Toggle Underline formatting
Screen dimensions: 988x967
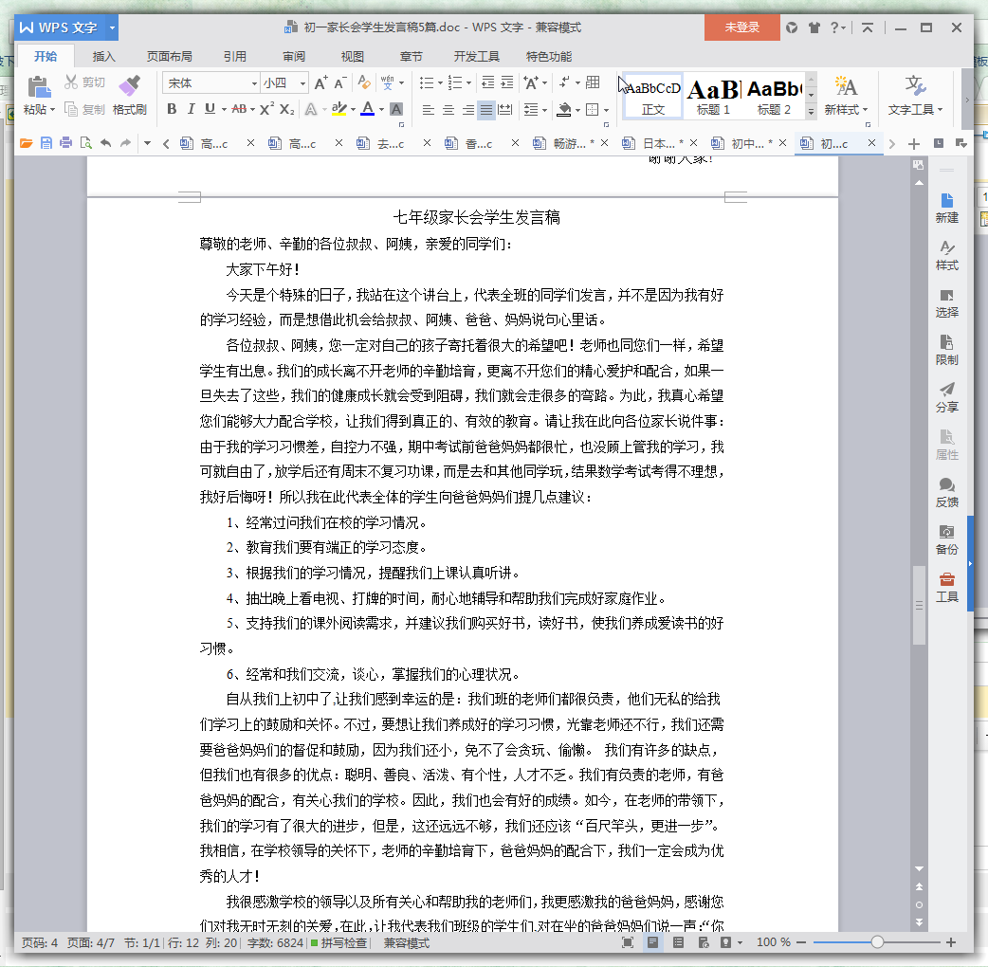click(x=210, y=109)
